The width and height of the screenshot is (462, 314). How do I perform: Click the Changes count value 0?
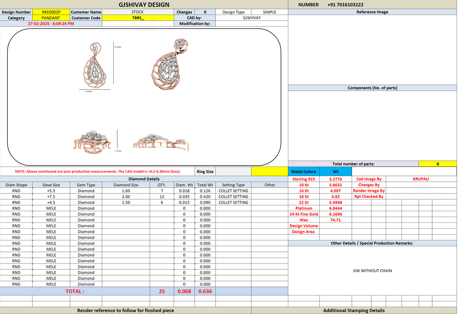(x=205, y=12)
